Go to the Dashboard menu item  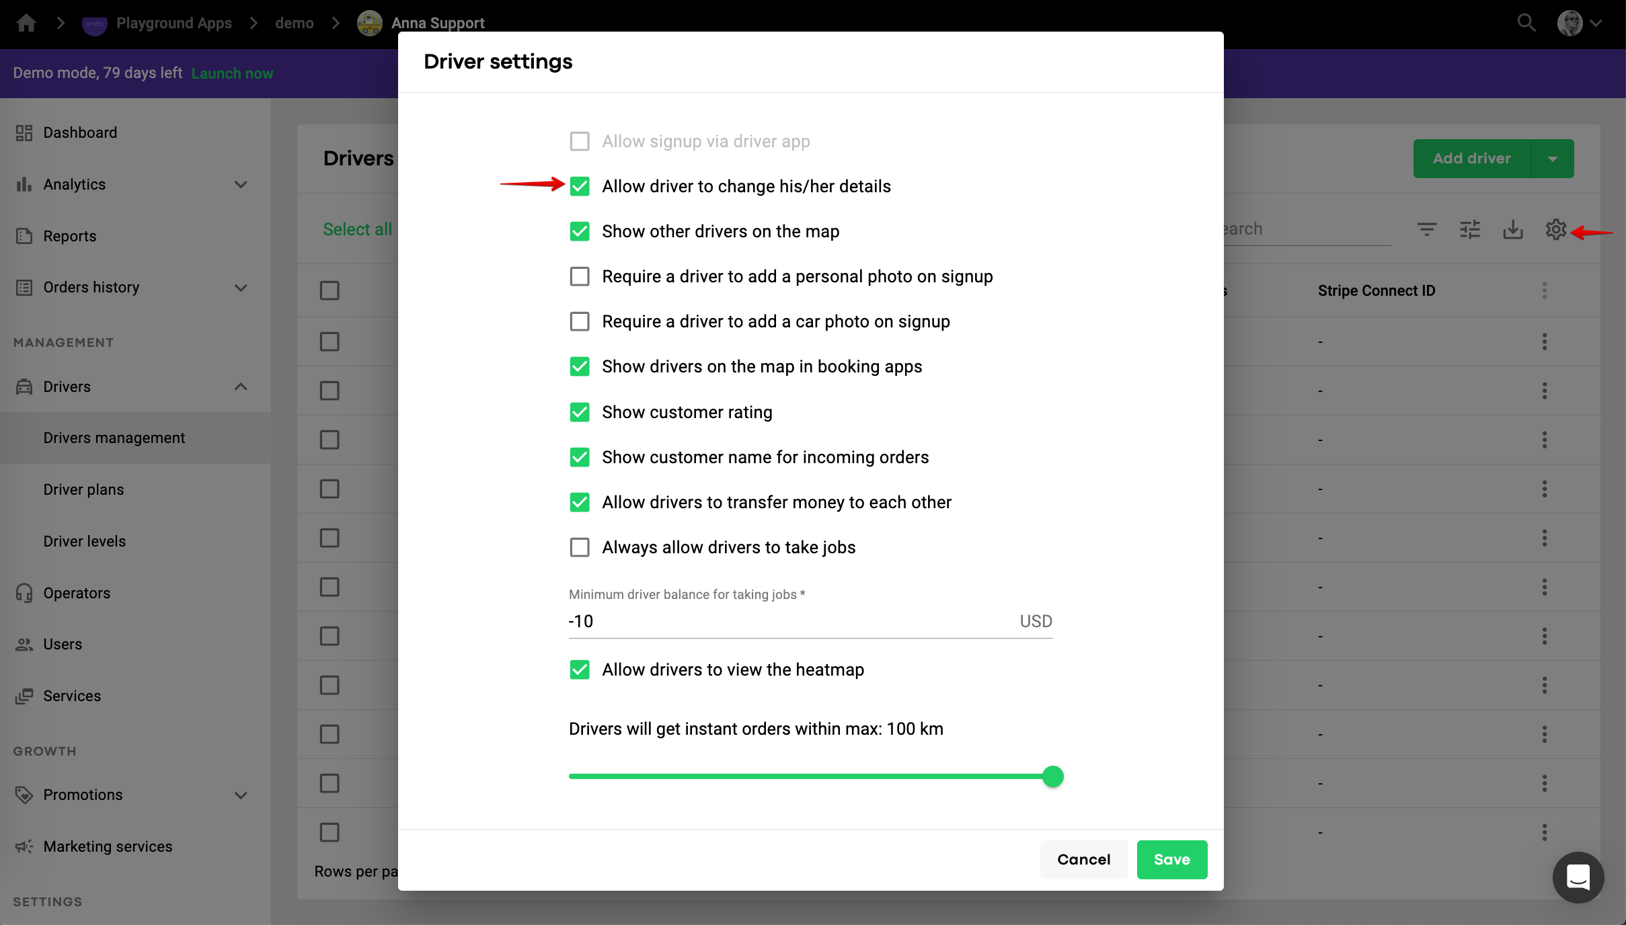[80, 132]
